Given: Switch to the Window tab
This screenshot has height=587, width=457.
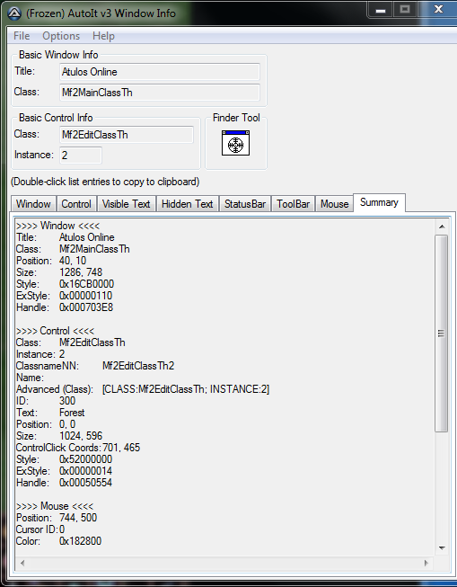Looking at the screenshot, I should [33, 204].
